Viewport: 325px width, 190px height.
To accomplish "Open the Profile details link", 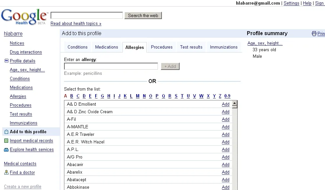I will point(23,61).
